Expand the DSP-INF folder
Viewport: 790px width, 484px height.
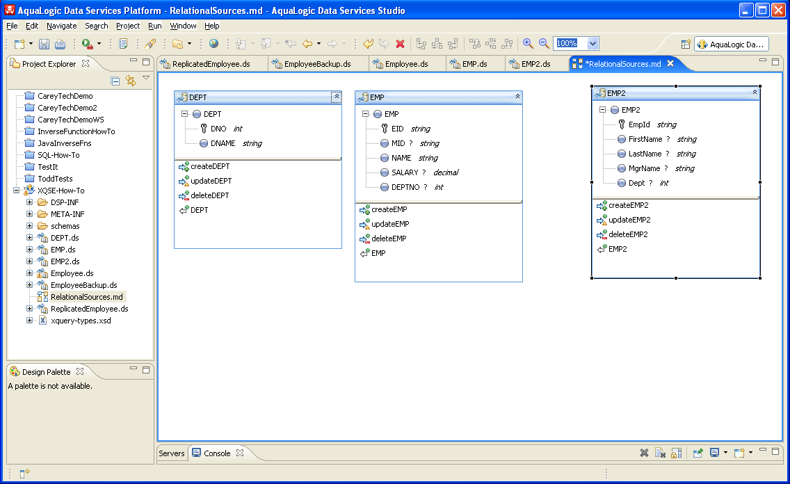29,202
